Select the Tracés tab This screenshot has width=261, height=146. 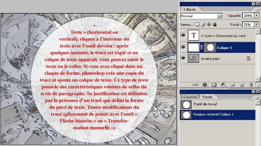pos(207,97)
